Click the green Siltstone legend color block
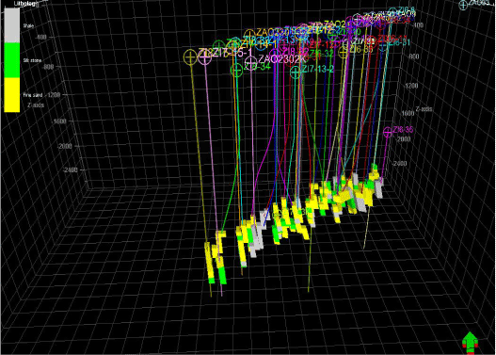 click(x=12, y=60)
